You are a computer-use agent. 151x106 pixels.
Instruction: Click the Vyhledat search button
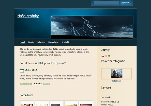pyautogui.click(x=126, y=3)
